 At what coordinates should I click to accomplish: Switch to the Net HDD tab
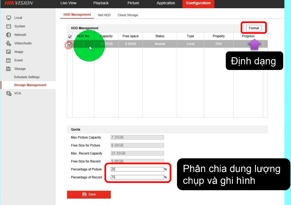coord(104,15)
